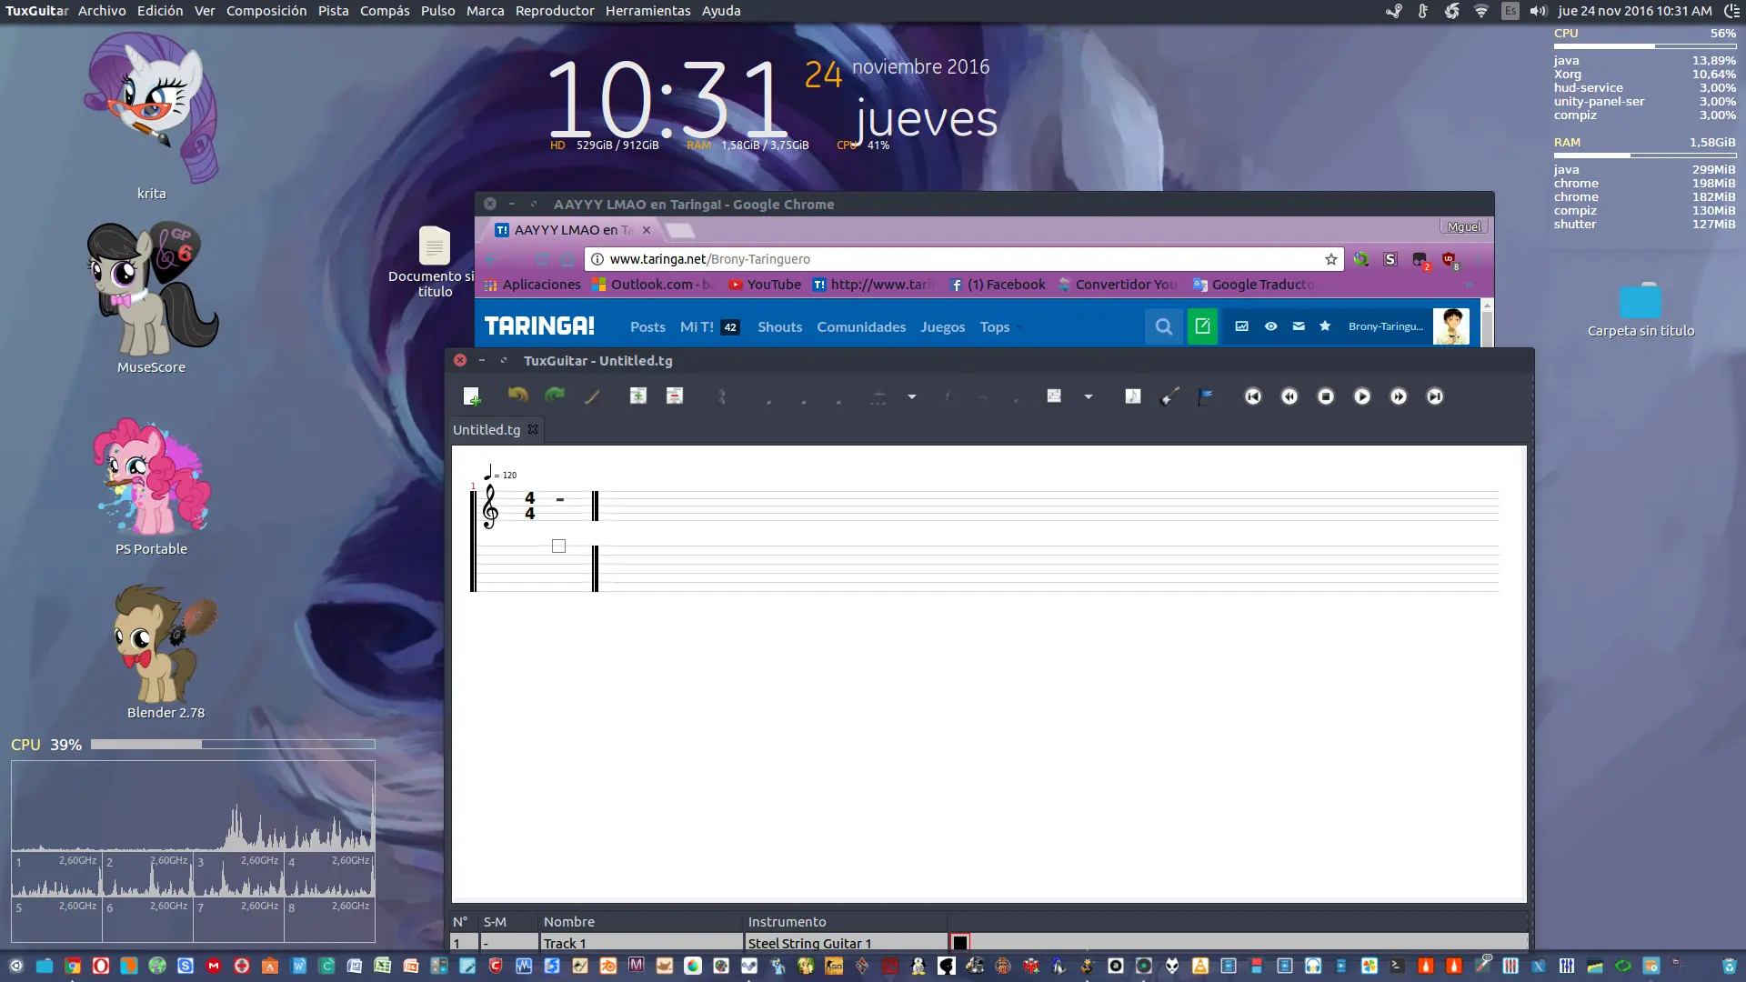Redo the last action
Image resolution: width=1746 pixels, height=982 pixels.
[x=555, y=396]
